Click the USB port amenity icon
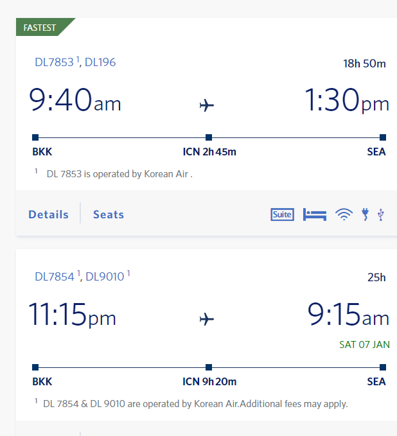 point(381,214)
